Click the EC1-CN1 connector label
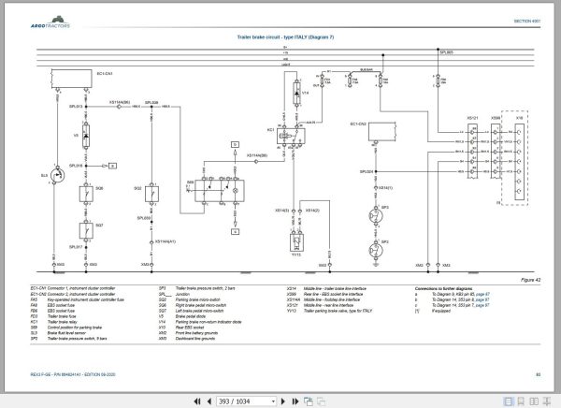This screenshot has width=561, height=408. coord(105,73)
